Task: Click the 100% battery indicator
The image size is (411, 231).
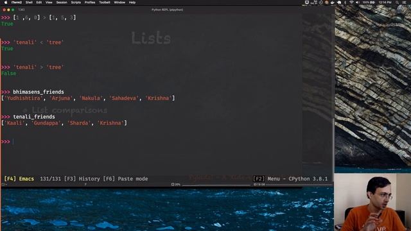Action: 369,3
